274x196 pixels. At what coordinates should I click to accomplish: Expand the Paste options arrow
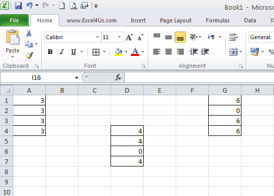point(12,57)
